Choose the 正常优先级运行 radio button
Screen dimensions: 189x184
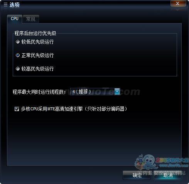[18, 55]
